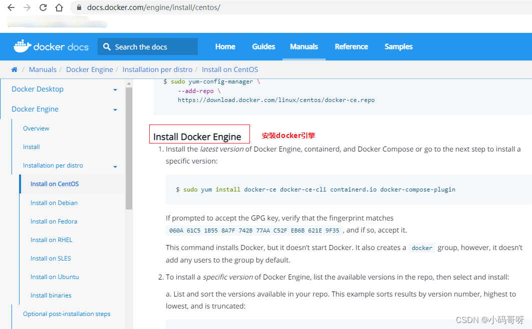Open Install on Debian page
Image resolution: width=532 pixels, height=329 pixels.
(54, 203)
